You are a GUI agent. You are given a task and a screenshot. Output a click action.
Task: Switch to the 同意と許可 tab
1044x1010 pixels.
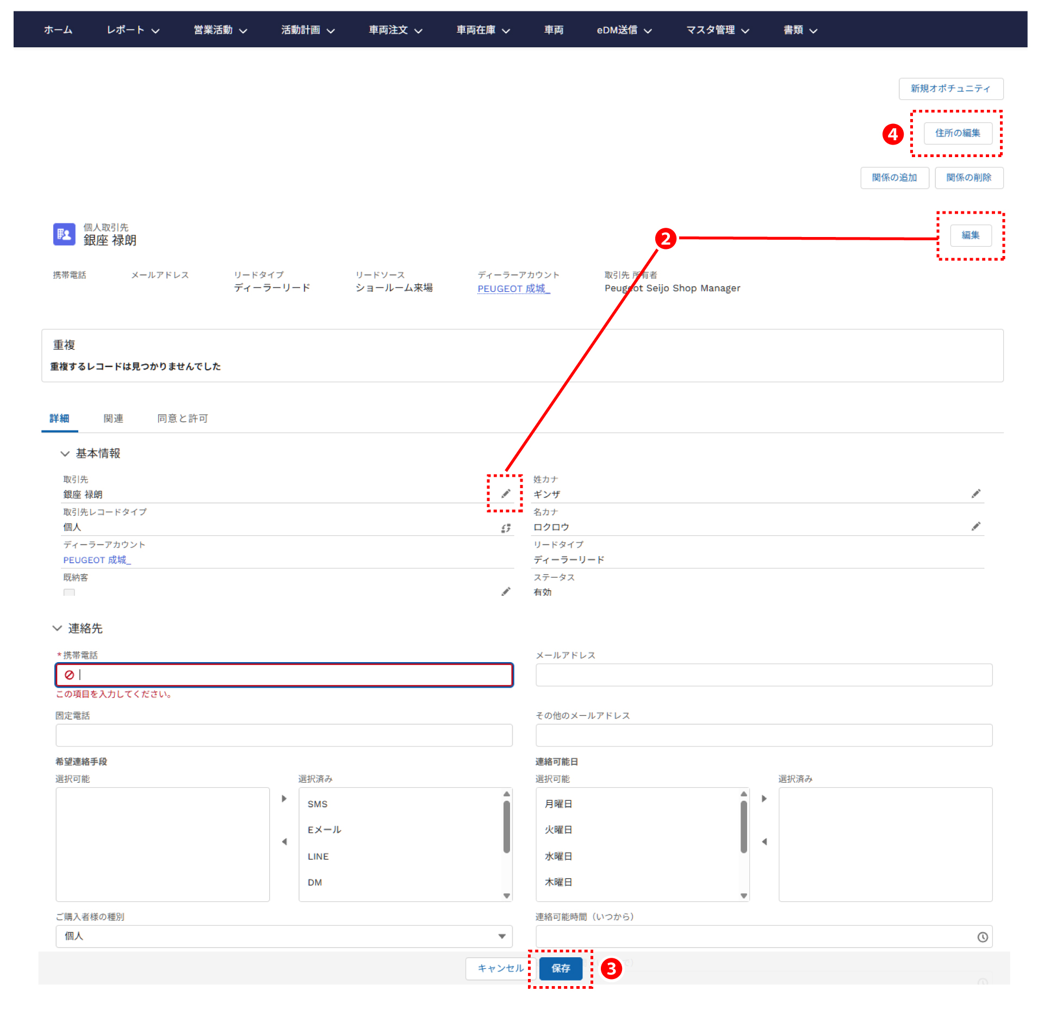coord(182,418)
